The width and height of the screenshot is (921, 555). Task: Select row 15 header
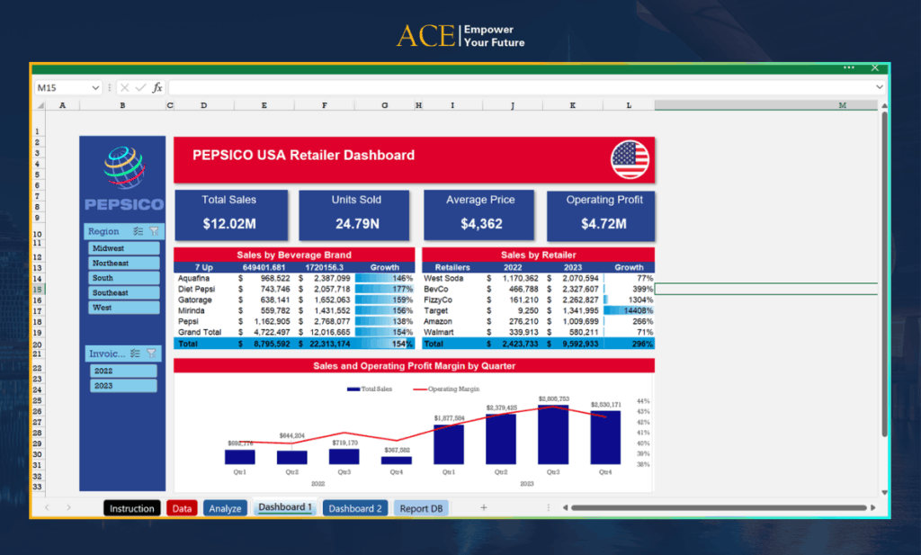pyautogui.click(x=38, y=289)
